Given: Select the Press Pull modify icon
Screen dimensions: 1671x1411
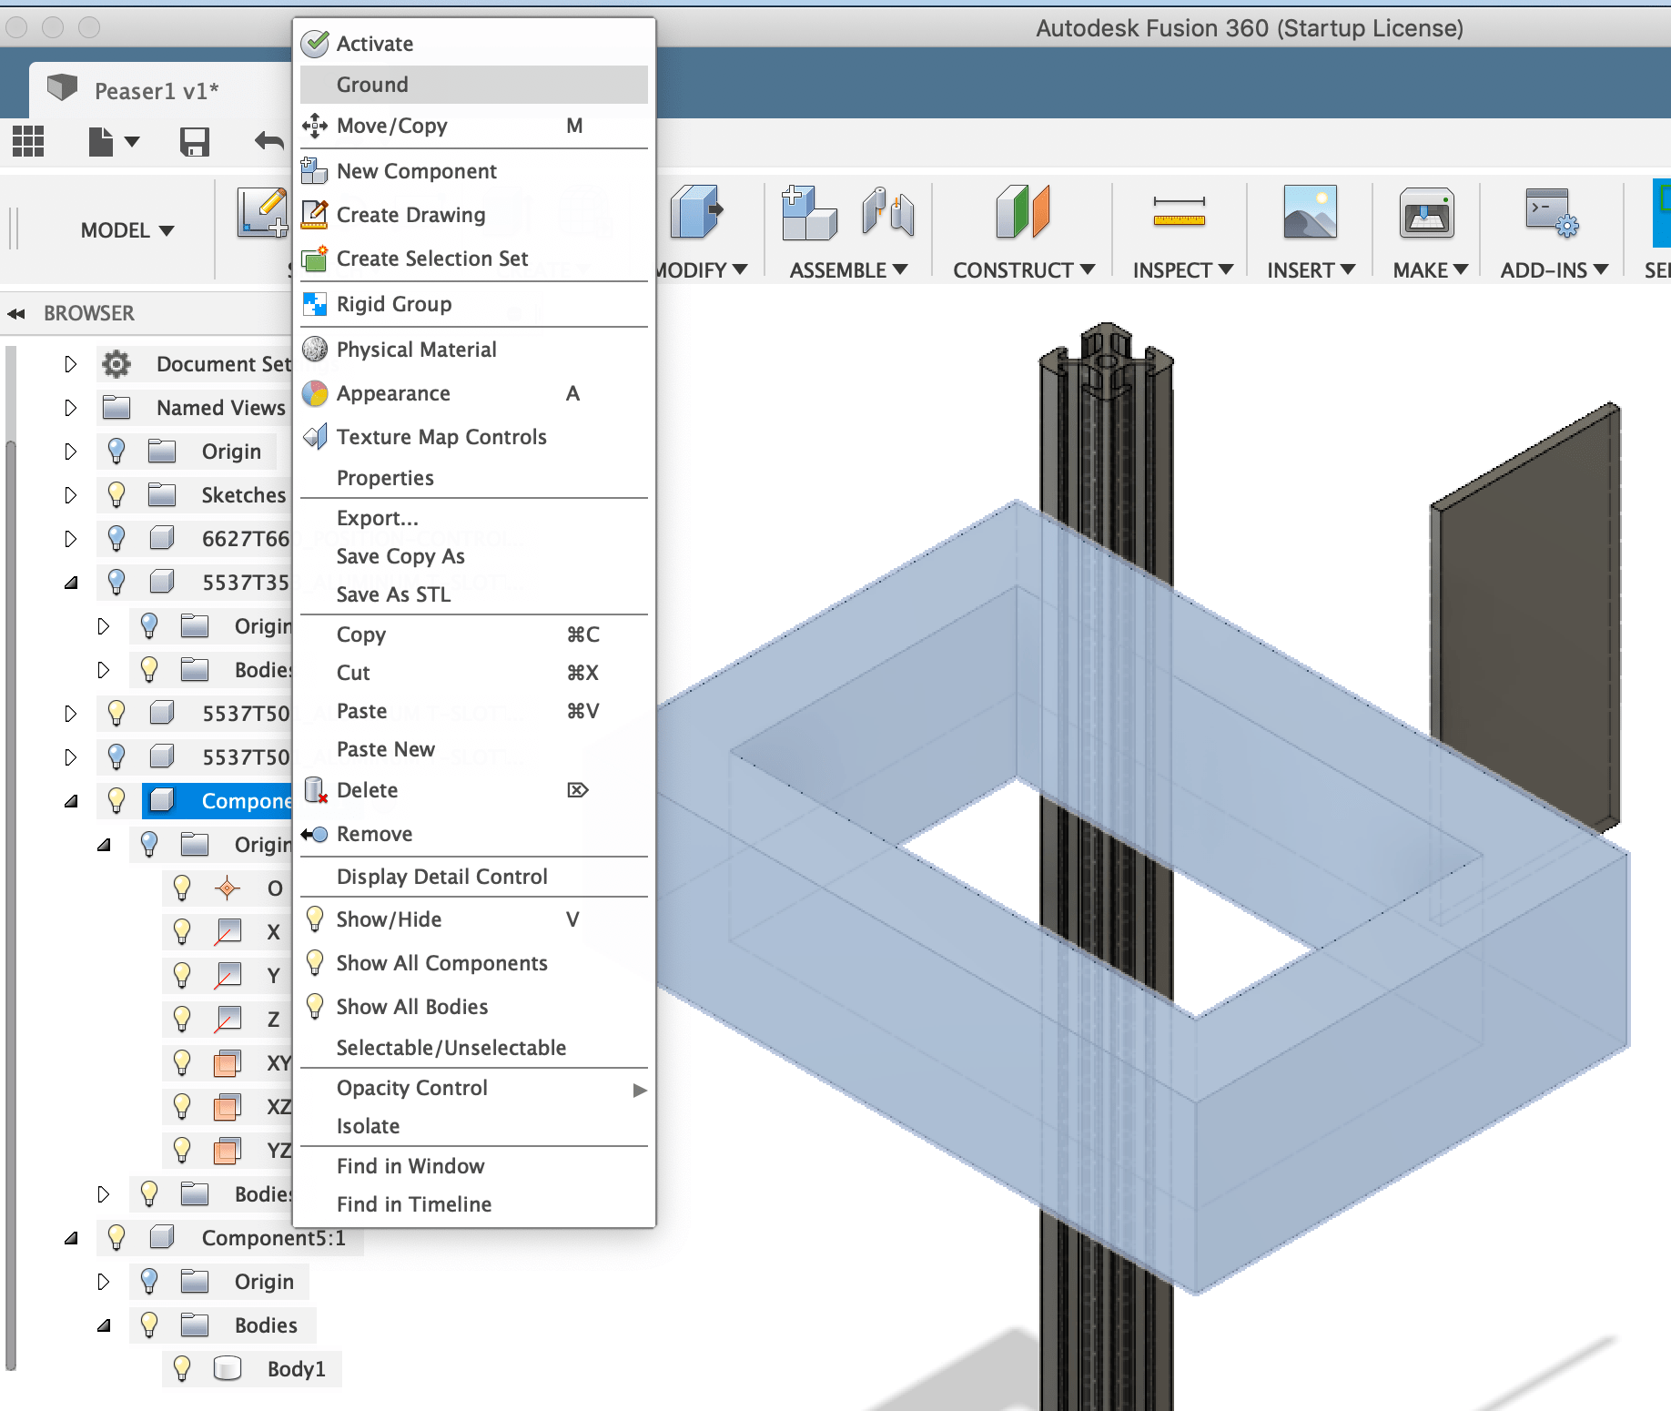Looking at the screenshot, I should click(x=696, y=212).
